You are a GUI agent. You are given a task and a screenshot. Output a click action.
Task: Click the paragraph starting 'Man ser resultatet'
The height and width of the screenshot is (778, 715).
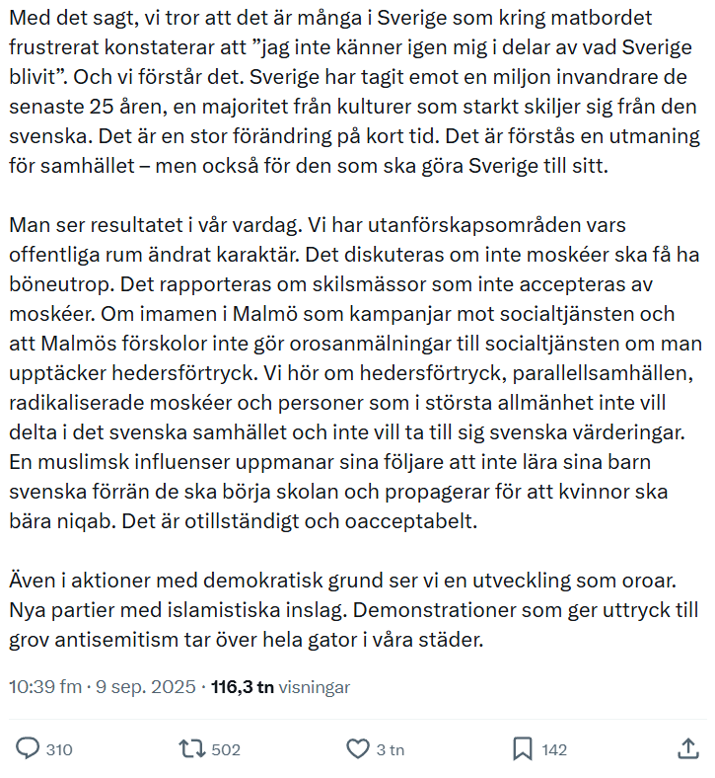click(x=355, y=372)
